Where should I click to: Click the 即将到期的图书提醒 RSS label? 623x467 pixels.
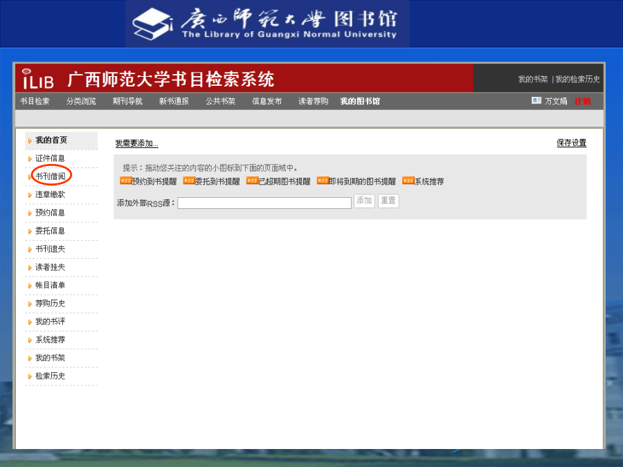point(362,181)
